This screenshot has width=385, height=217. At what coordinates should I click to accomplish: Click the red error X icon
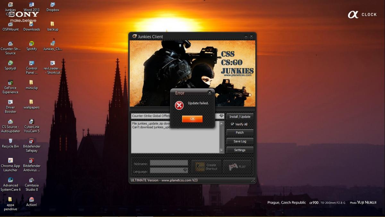tap(179, 105)
